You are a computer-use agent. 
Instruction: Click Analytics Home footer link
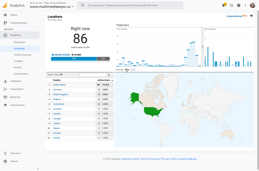click(130, 159)
